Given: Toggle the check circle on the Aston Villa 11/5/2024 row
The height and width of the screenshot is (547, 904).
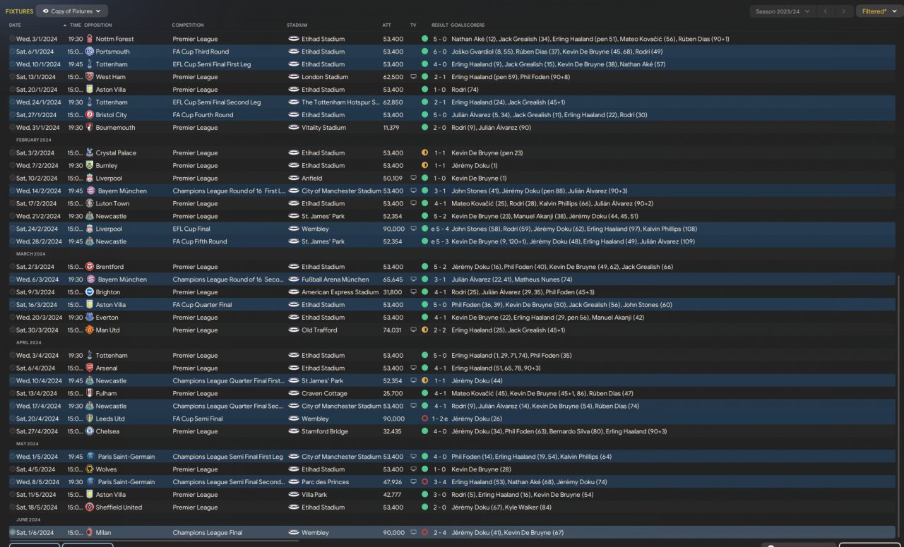Looking at the screenshot, I should [13, 495].
